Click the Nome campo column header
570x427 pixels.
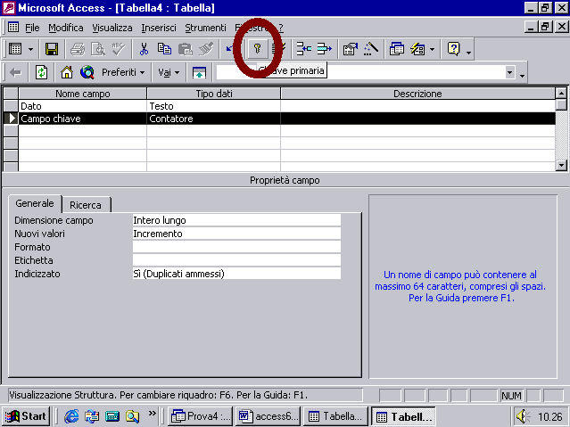tap(83, 94)
